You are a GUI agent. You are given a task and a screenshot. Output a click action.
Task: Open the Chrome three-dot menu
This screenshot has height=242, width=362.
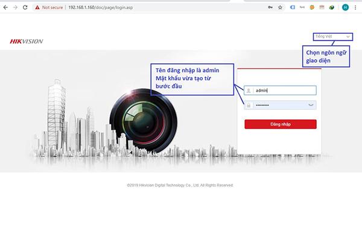tap(355, 7)
